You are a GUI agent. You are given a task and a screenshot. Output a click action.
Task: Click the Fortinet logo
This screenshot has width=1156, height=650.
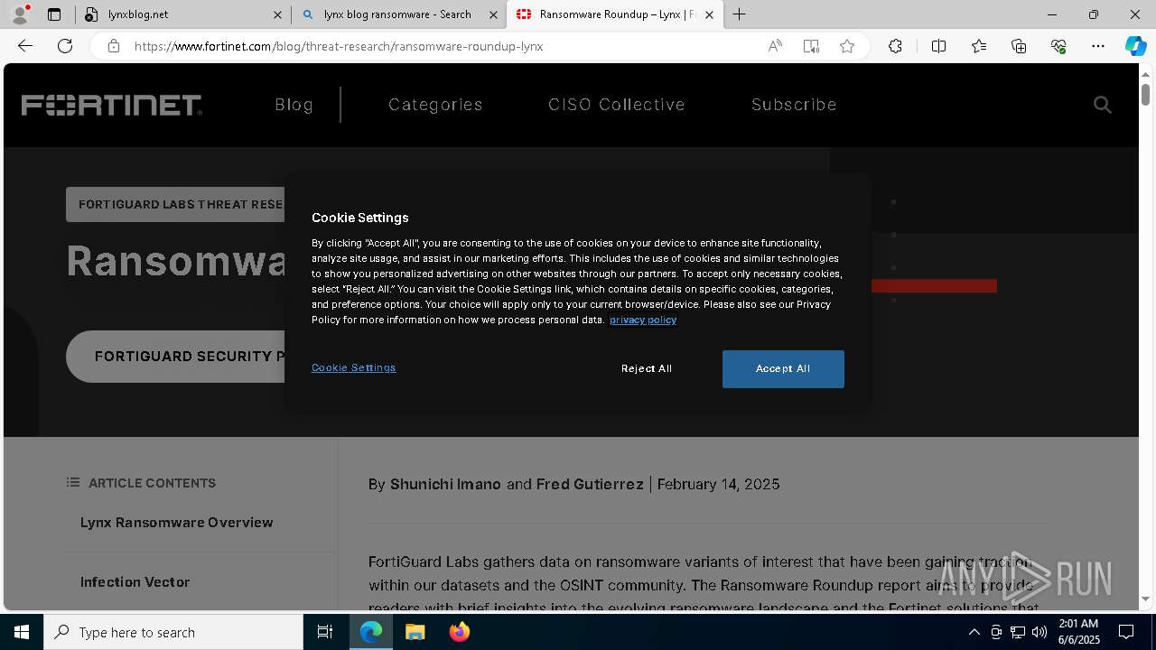pyautogui.click(x=112, y=105)
